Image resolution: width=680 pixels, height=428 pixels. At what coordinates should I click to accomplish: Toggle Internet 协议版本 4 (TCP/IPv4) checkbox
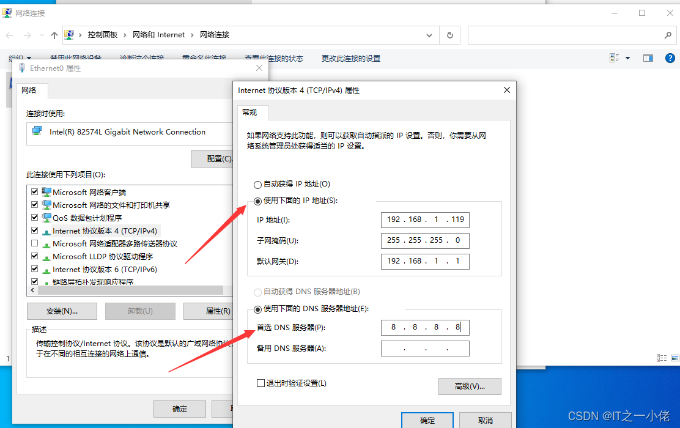(x=35, y=231)
